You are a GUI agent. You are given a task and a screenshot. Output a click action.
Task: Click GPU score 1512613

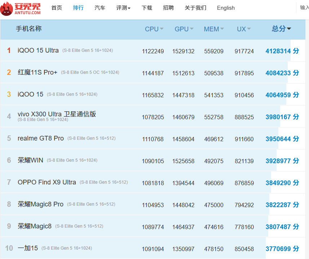pos(183,73)
